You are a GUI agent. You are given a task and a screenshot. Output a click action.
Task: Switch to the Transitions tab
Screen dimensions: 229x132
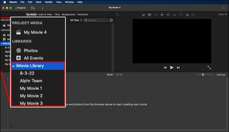(x=82, y=14)
